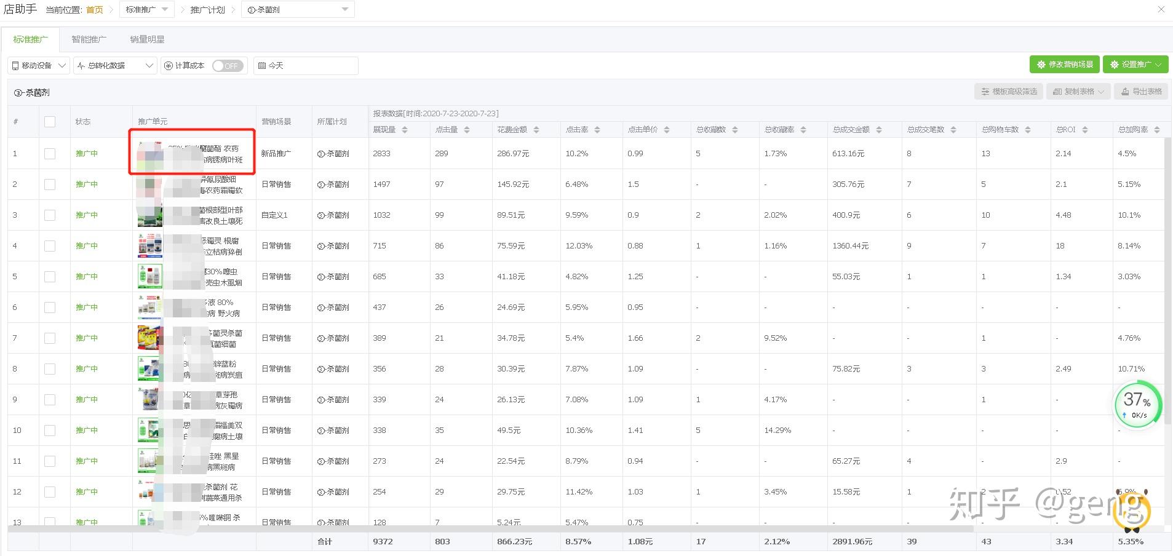Go to 首页 breadcrumb link
Screen dimensions: 1173x556
94,10
